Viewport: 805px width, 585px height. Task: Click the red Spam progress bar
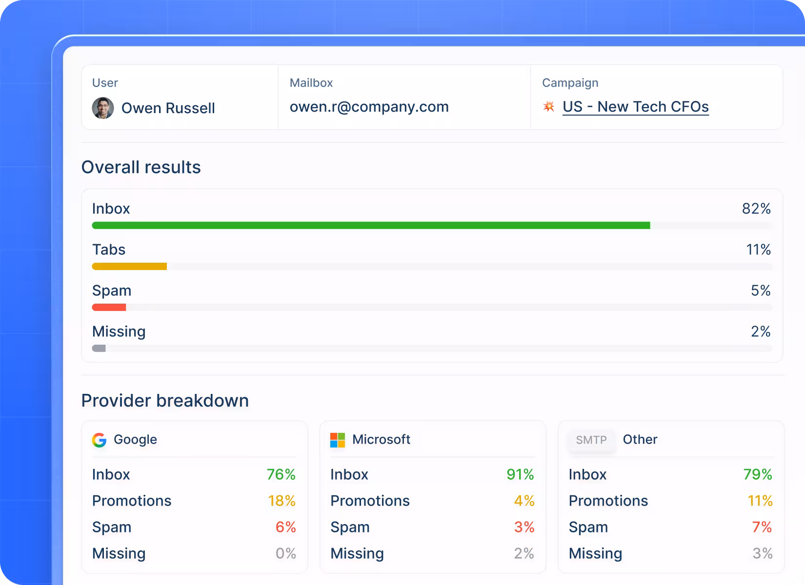[109, 307]
